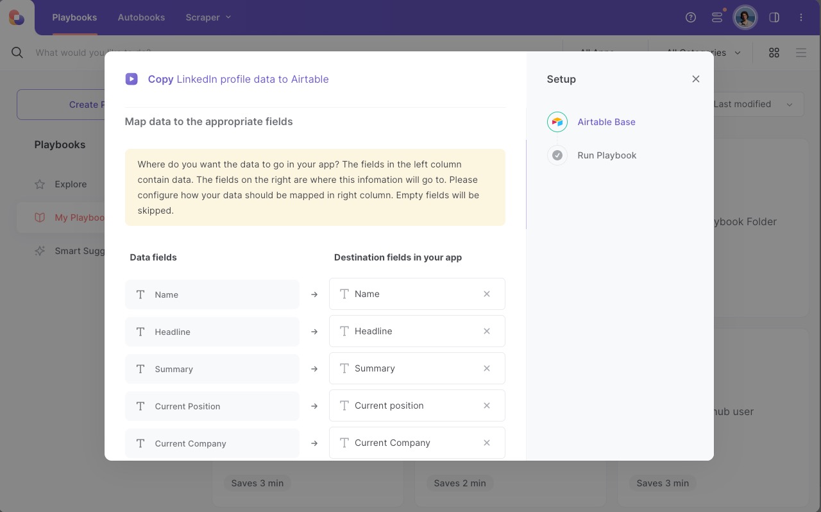
Task: Click the Headline data field
Action: coord(212,332)
